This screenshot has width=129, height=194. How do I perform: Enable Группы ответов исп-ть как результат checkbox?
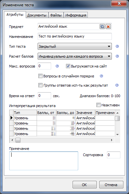click(40, 85)
